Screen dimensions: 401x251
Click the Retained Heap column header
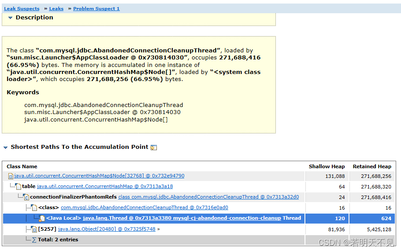372,166
